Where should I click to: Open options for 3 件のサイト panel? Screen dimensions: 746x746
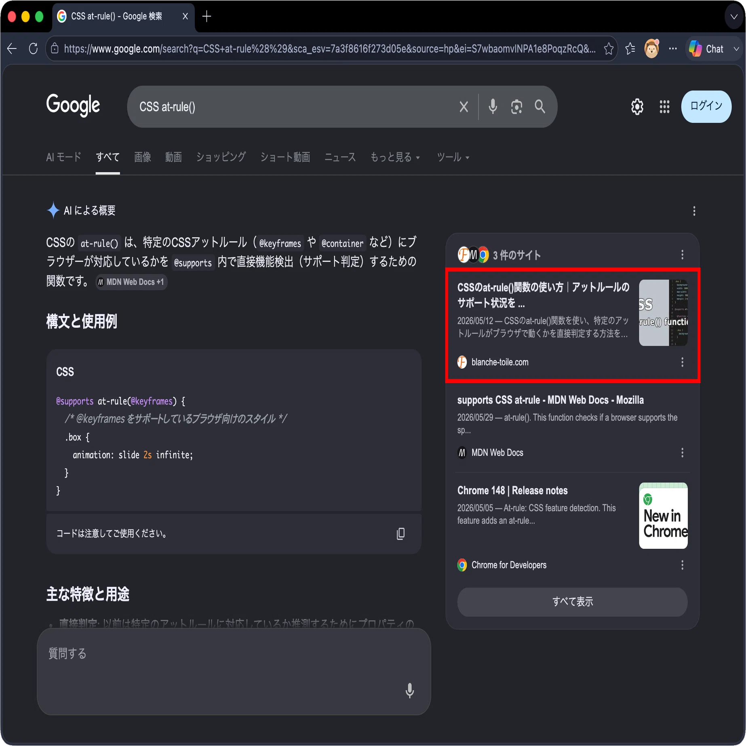point(682,255)
